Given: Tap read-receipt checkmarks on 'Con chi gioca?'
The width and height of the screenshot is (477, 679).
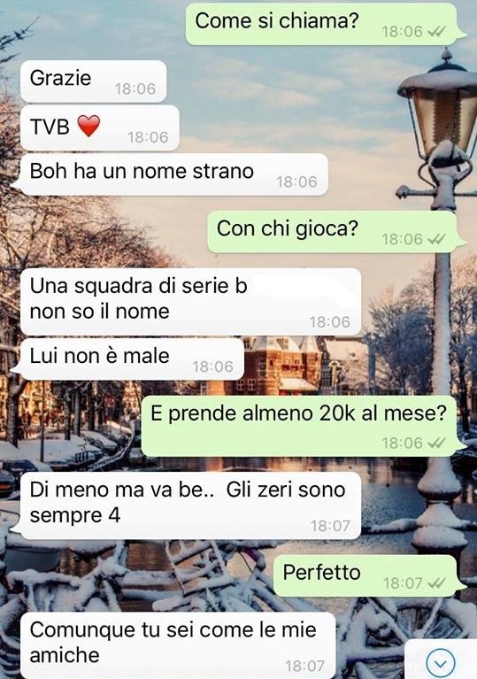Looking at the screenshot, I should [x=436, y=239].
